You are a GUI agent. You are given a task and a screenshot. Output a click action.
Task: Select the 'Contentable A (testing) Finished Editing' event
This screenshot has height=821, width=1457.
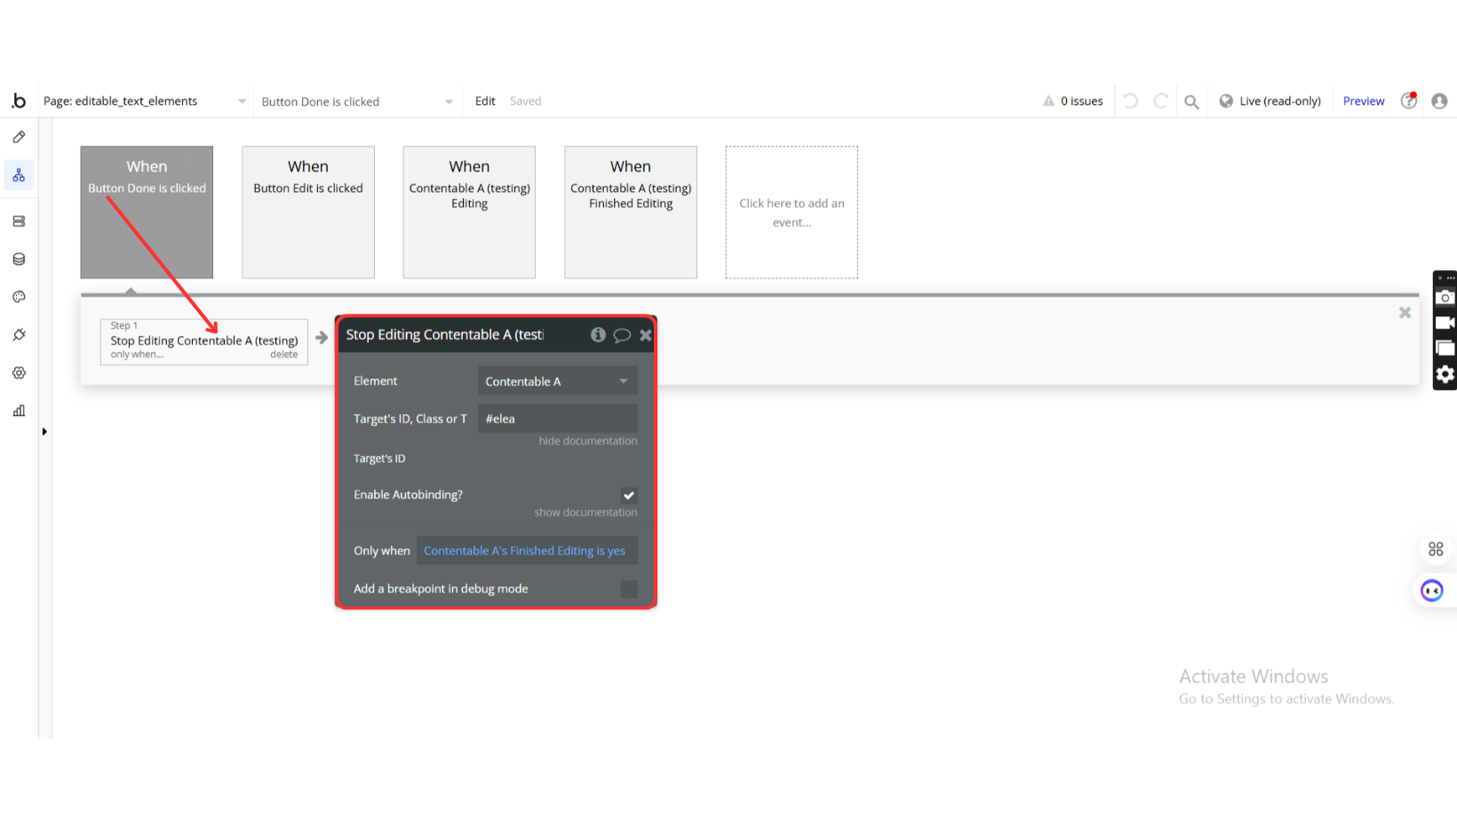631,212
